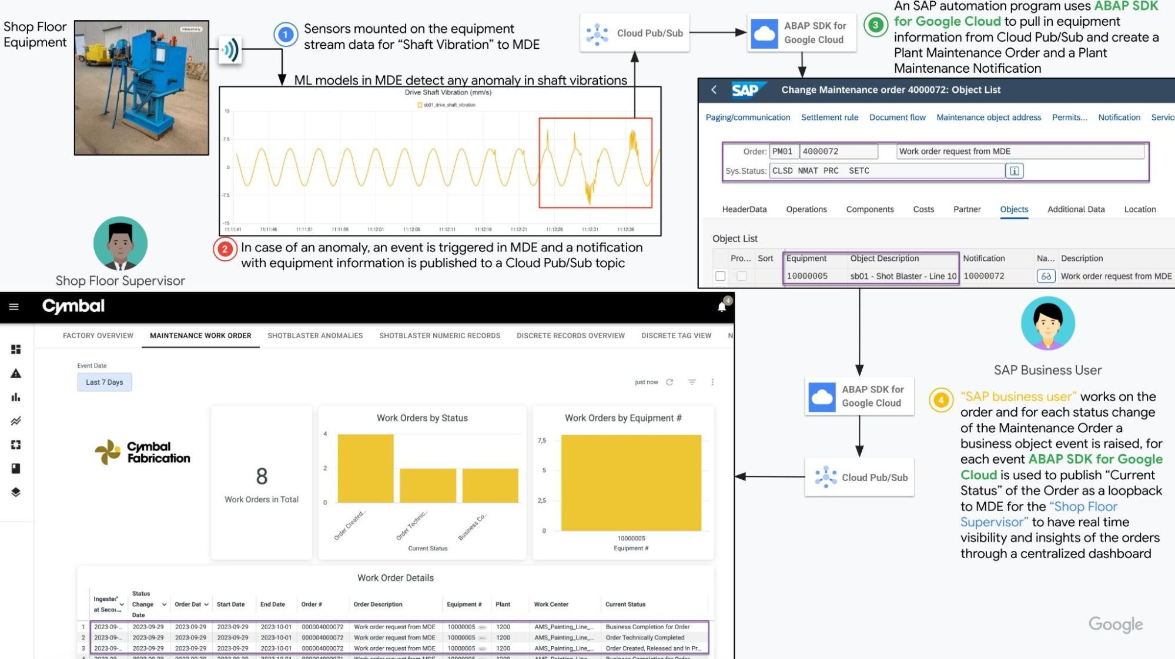Image resolution: width=1175 pixels, height=659 pixels.
Task: Open the Discrete Tag View tab
Action: (x=676, y=336)
